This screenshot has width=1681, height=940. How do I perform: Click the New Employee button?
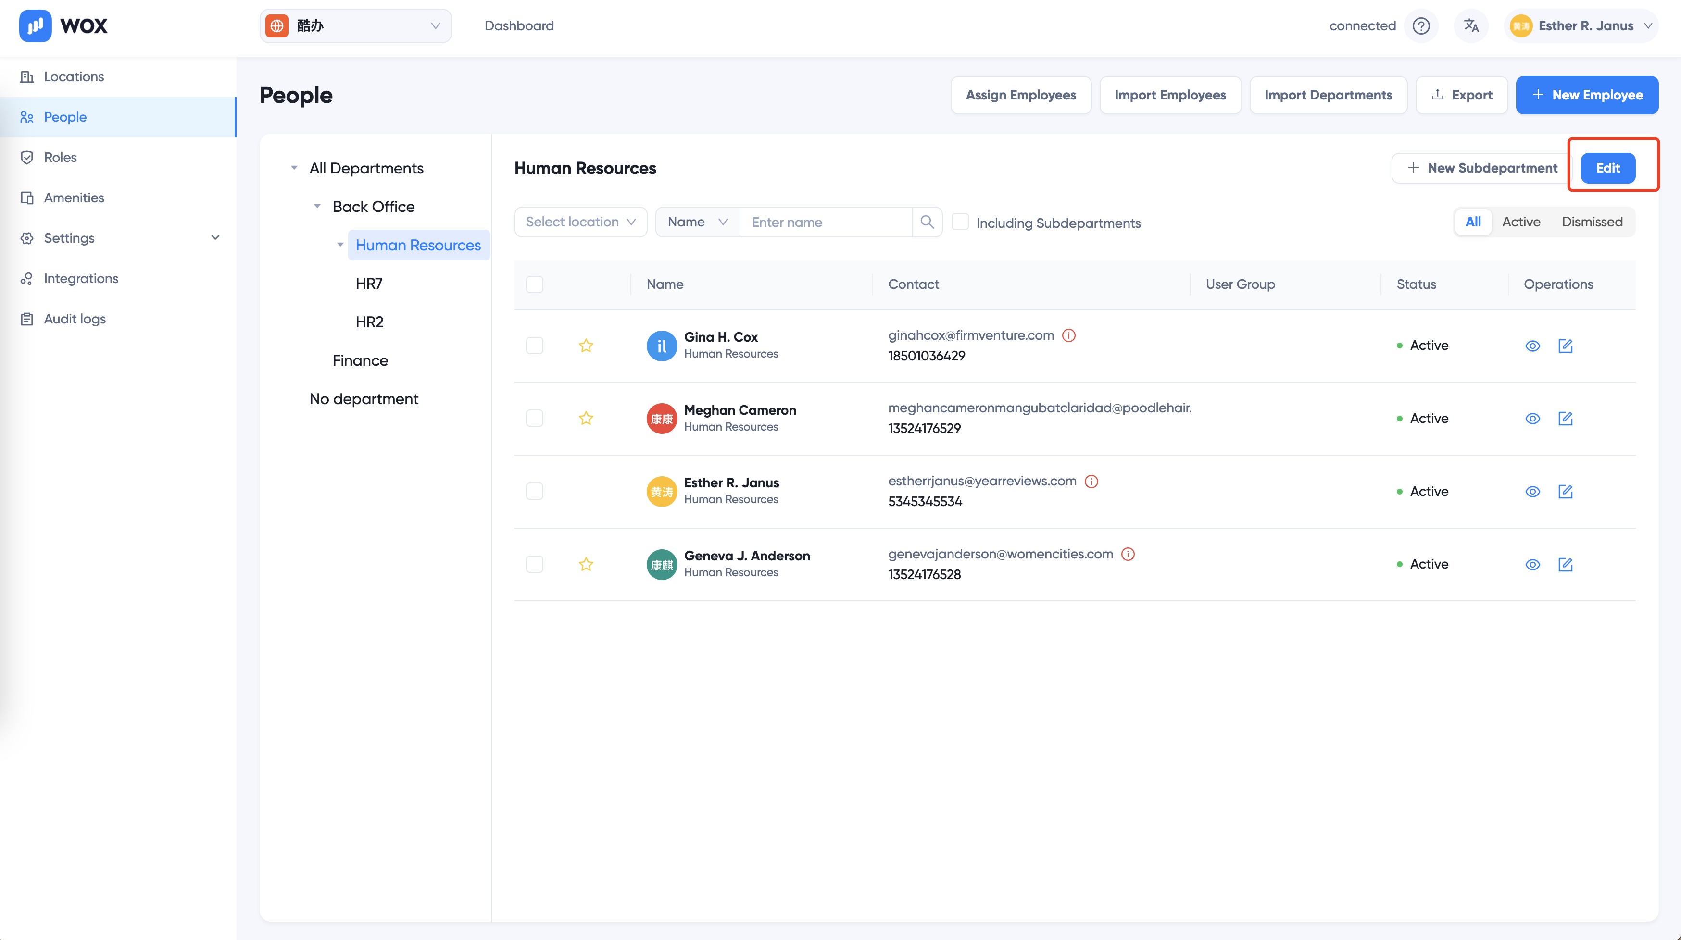click(1586, 95)
